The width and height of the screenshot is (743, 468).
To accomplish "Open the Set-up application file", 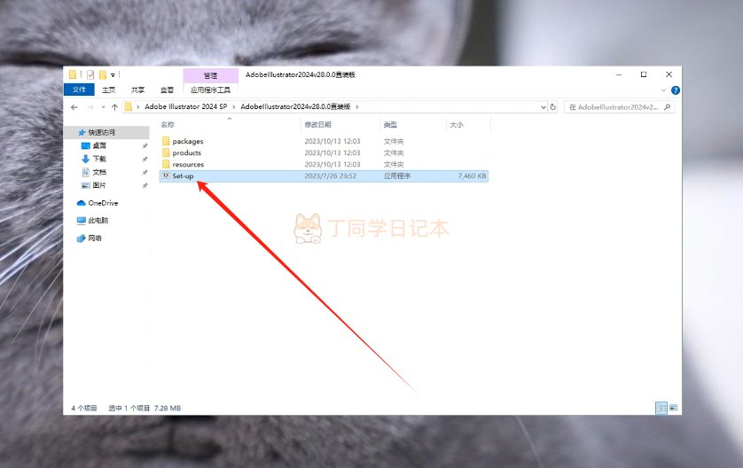I will (x=324, y=175).
